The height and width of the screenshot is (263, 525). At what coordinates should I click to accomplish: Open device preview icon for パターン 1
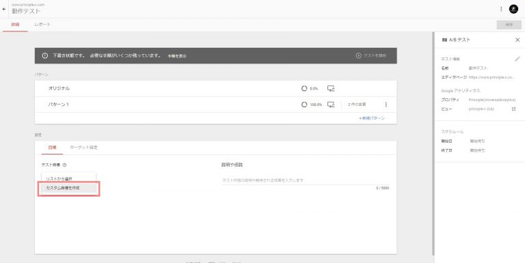pos(331,105)
